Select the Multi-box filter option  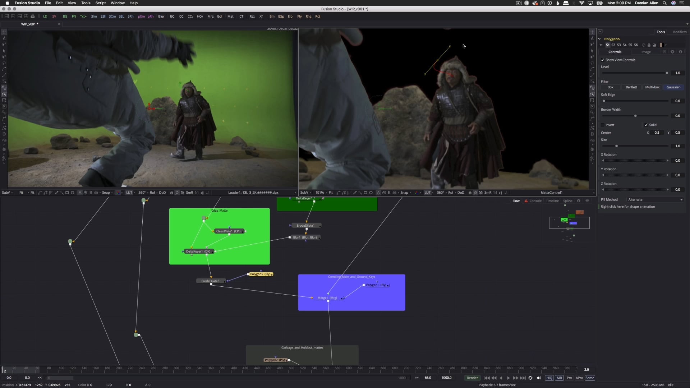click(x=652, y=87)
